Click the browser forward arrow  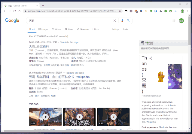coord(10,11)
